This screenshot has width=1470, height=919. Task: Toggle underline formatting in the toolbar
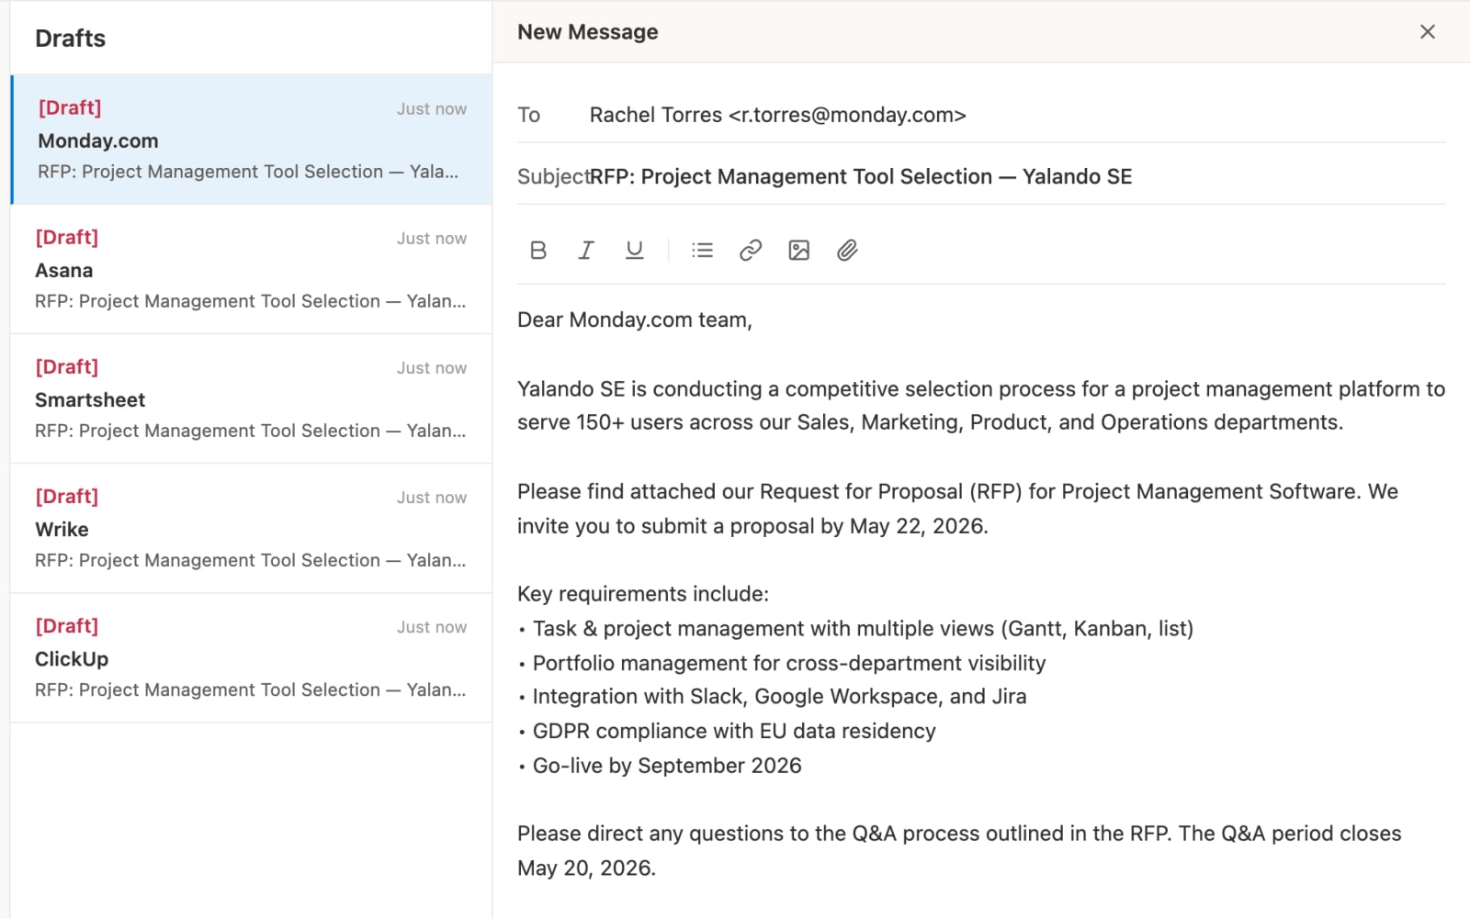tap(634, 250)
